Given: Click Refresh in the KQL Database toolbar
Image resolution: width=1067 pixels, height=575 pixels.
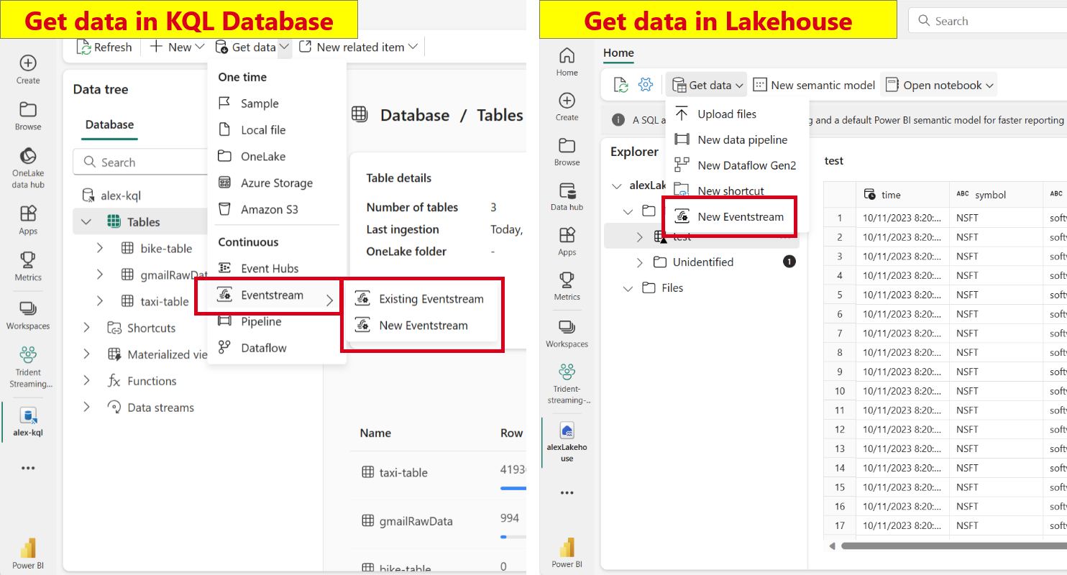Looking at the screenshot, I should point(104,47).
